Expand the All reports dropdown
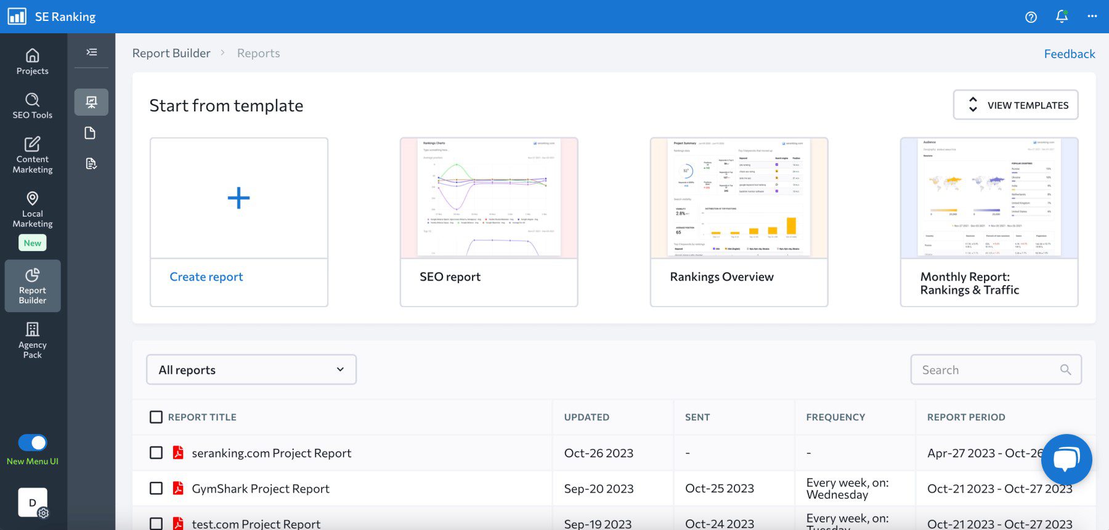Viewport: 1109px width, 530px height. pos(251,370)
